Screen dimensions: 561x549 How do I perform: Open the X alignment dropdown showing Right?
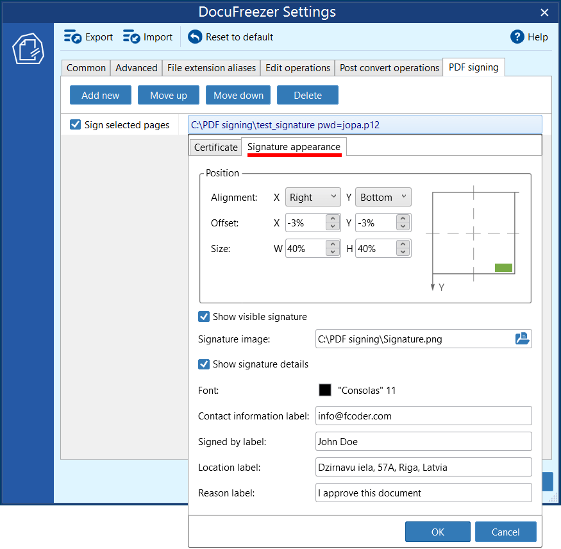[313, 197]
